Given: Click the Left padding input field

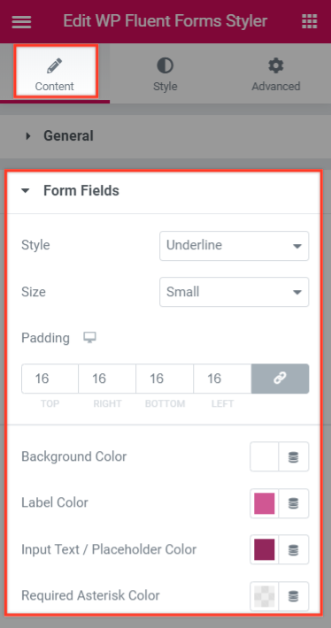Looking at the screenshot, I should click(222, 379).
